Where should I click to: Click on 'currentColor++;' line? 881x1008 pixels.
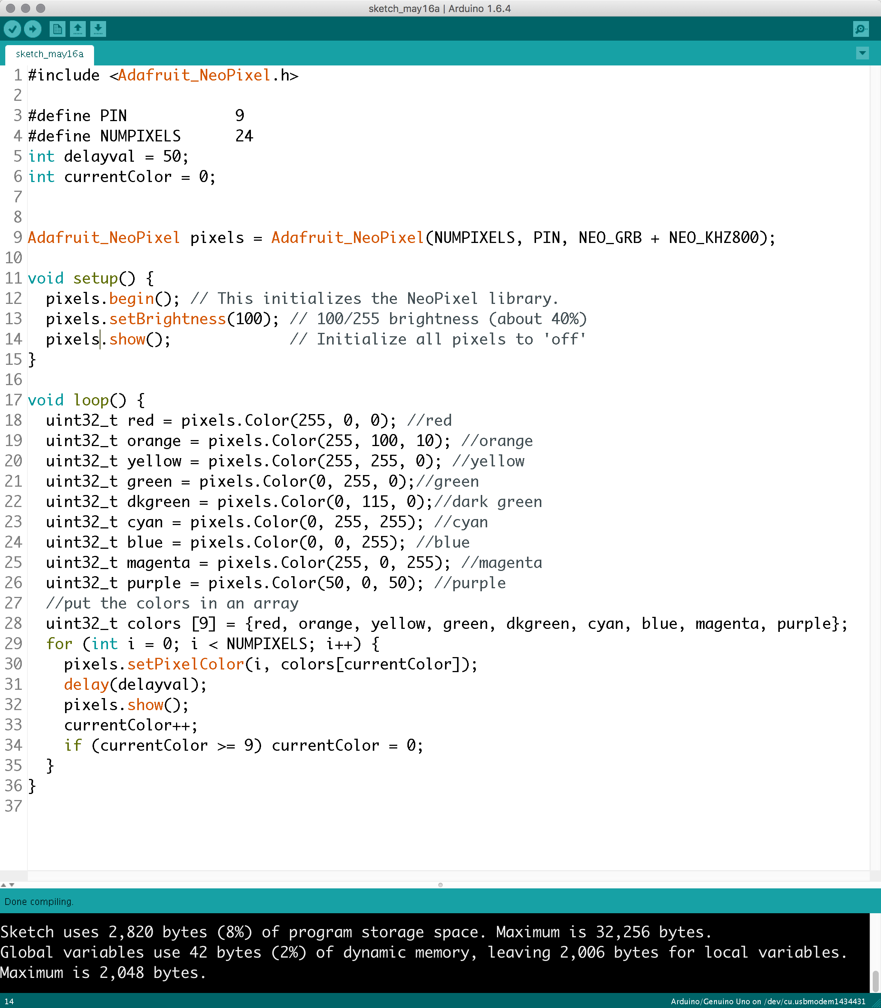point(131,726)
